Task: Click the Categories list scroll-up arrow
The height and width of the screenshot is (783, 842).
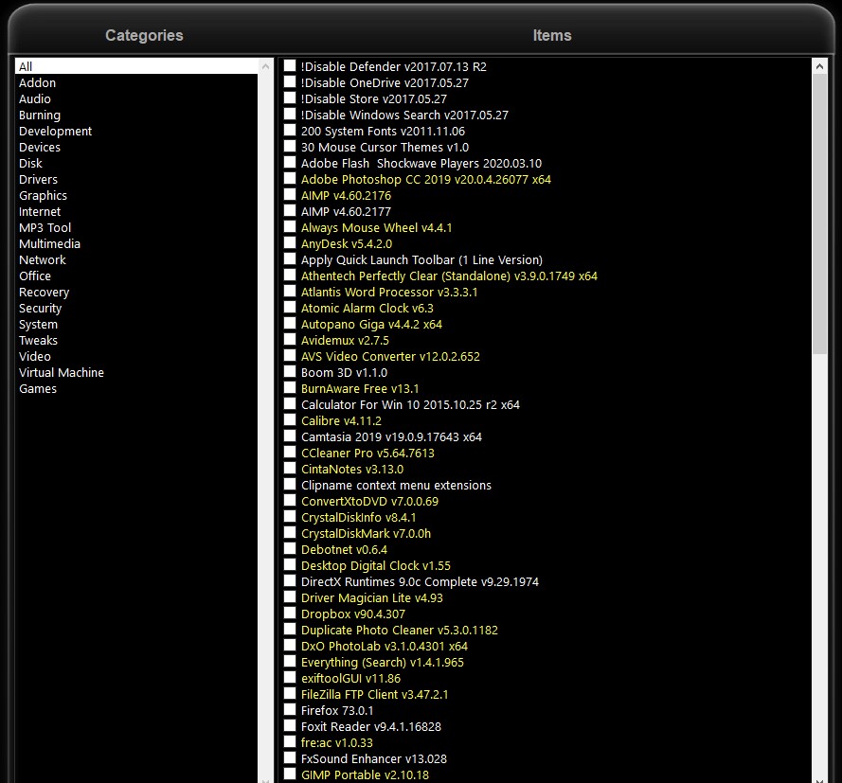Action: (265, 66)
